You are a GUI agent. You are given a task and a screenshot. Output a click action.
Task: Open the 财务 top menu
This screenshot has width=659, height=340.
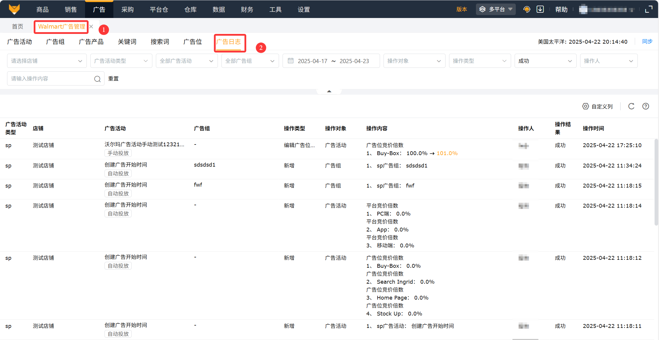point(247,9)
